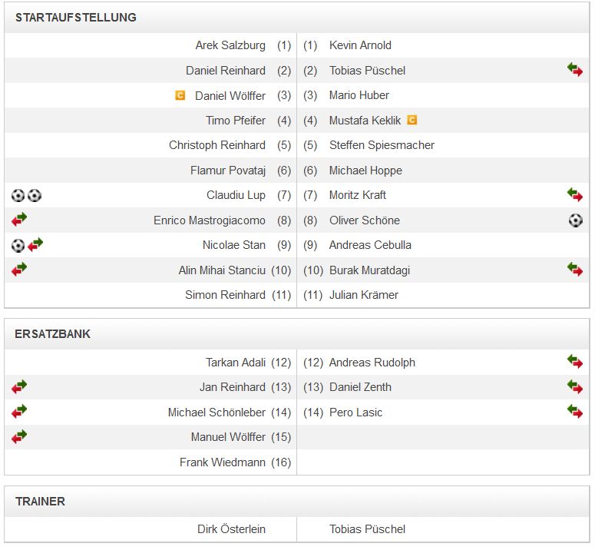This screenshot has width=595, height=550.
Task: Select player Nicolae Stan
Action: pyautogui.click(x=234, y=245)
